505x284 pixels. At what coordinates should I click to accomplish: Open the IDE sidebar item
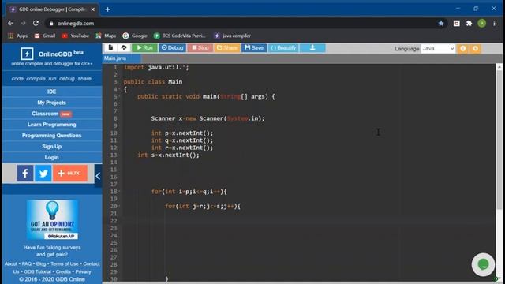(52, 92)
